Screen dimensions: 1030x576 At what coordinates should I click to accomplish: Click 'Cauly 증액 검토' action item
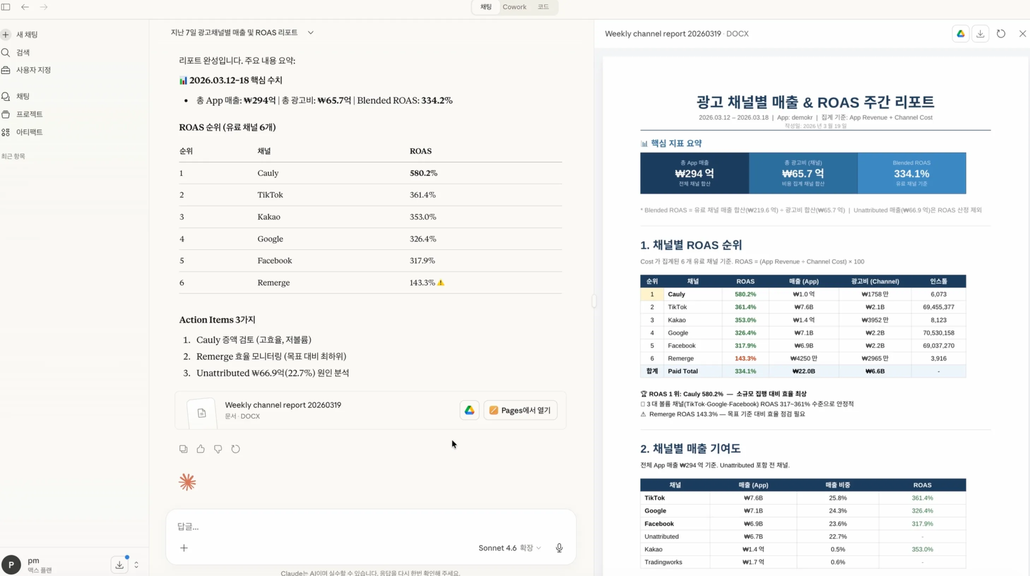[x=254, y=340]
